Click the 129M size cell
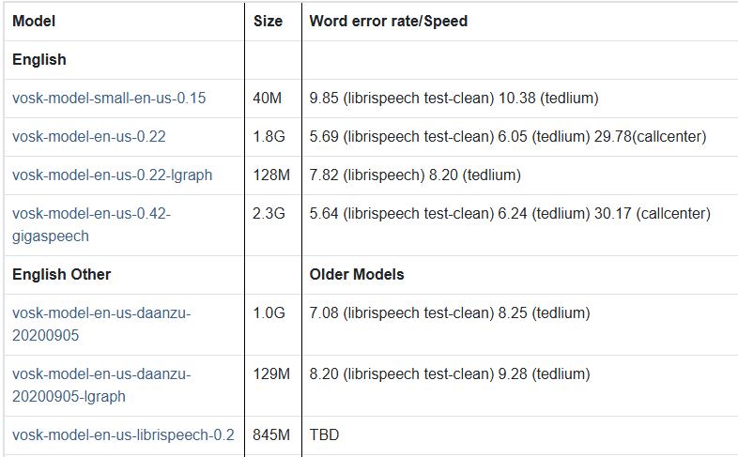The height and width of the screenshot is (457, 738). [x=271, y=373]
